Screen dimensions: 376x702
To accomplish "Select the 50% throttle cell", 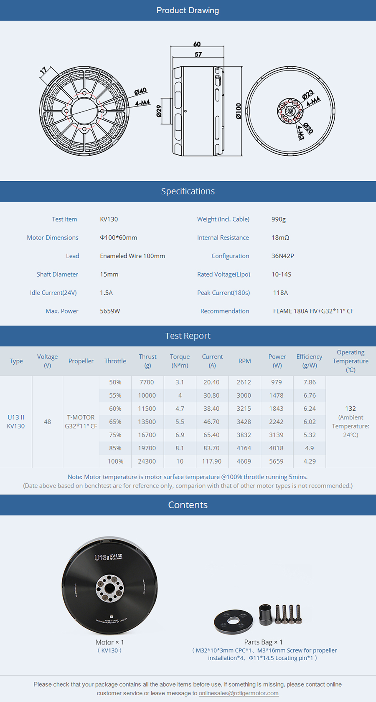I will coord(115,382).
